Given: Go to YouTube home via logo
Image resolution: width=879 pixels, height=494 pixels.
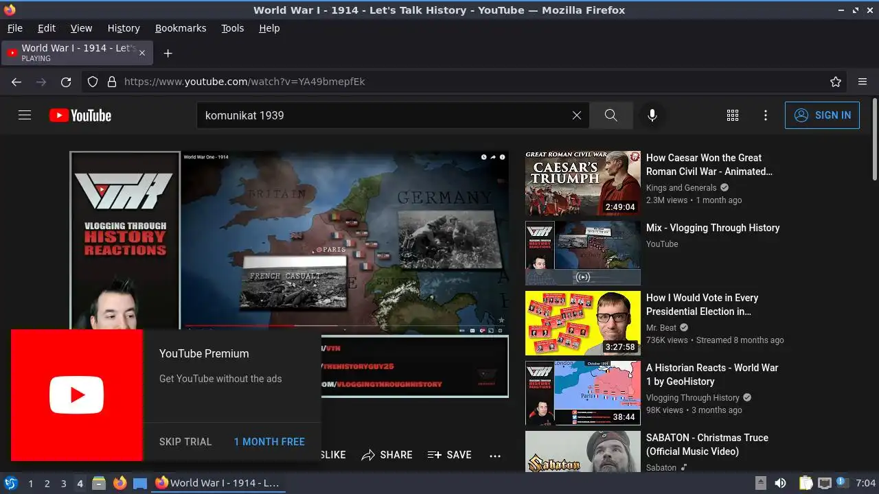Looking at the screenshot, I should point(80,115).
